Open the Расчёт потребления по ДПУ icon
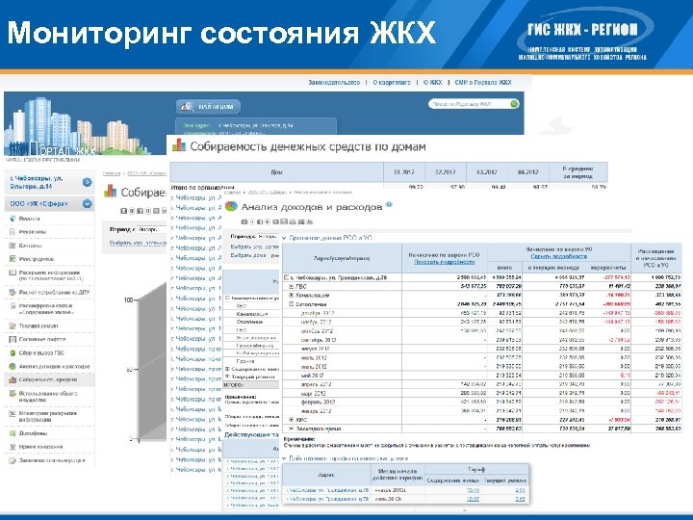Image resolution: width=693 pixels, height=520 pixels. [13, 293]
